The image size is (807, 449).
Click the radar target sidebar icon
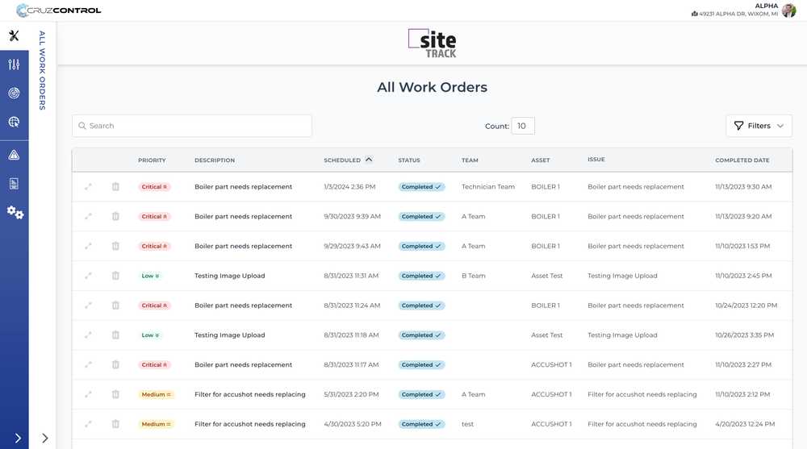(14, 94)
